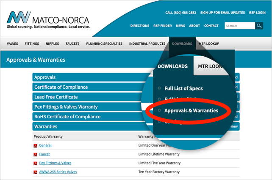
Task: Open the Rep Finder link
Action: point(163,26)
